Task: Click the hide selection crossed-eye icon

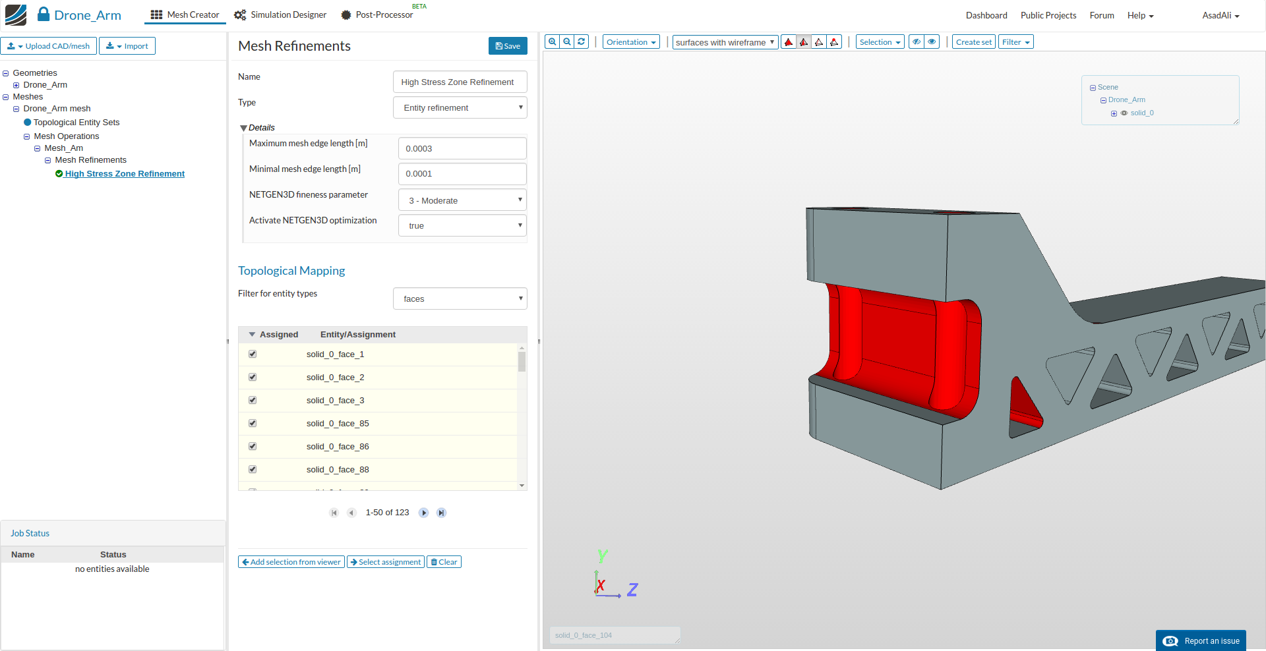Action: (x=917, y=42)
